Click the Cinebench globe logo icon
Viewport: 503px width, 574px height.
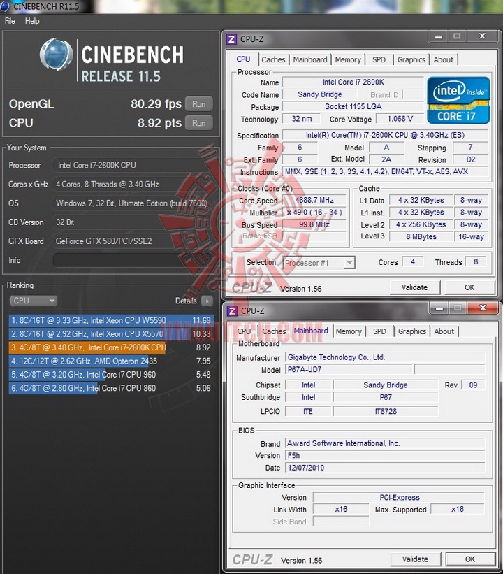pos(57,55)
